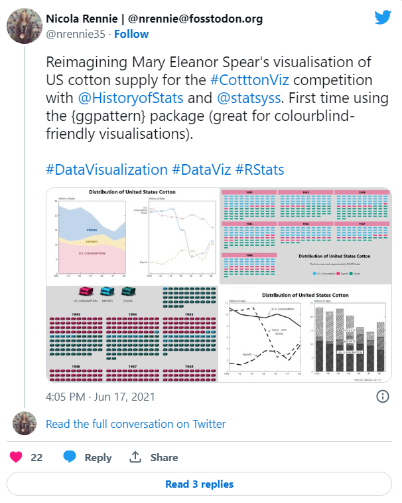Click the reply speech bubble icon
The height and width of the screenshot is (503, 402).
point(70,456)
